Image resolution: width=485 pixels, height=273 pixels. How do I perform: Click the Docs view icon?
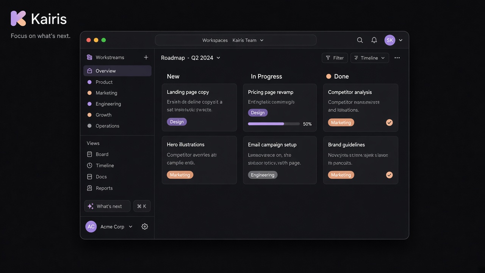point(89,177)
